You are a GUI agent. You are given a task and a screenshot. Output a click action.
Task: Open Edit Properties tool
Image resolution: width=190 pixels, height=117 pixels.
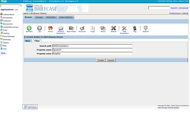tap(124, 28)
